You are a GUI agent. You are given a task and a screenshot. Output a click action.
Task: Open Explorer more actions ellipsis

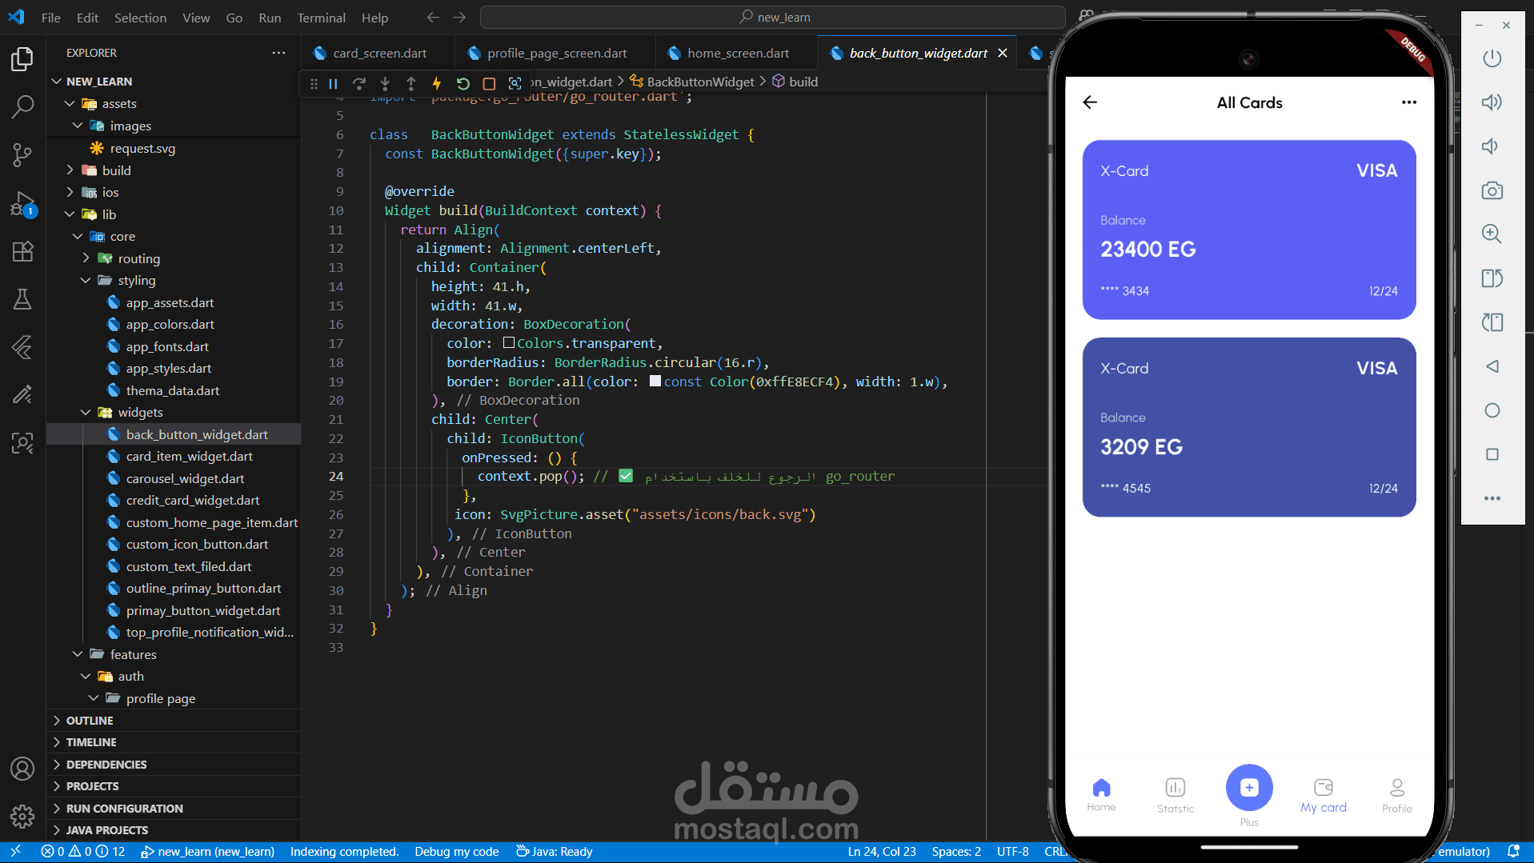click(278, 53)
